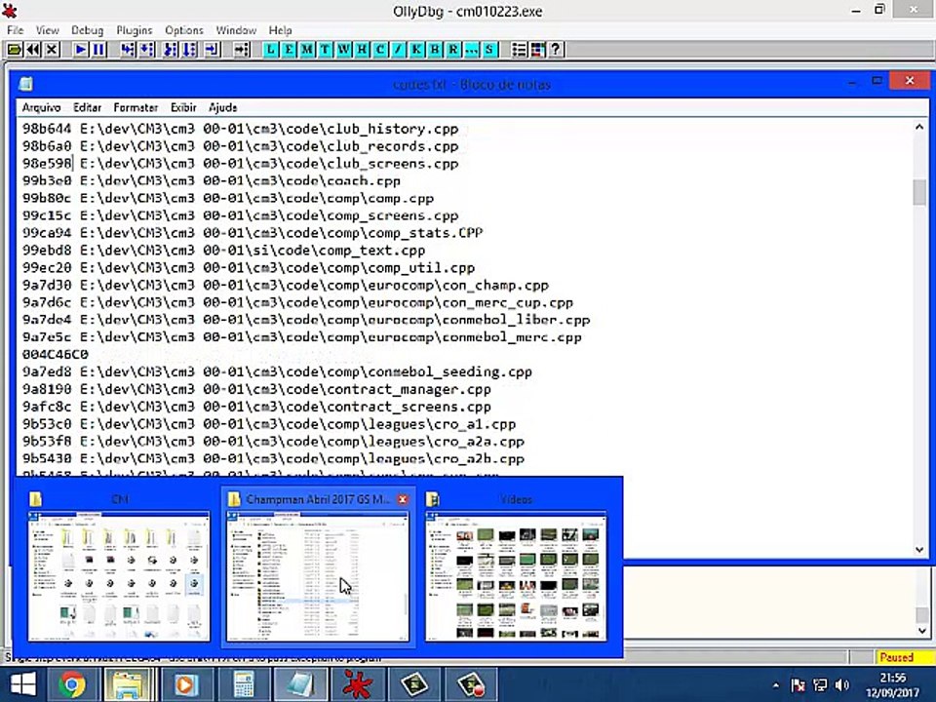The image size is (936, 702).
Task: Open Threads window with T button
Action: coord(326,50)
